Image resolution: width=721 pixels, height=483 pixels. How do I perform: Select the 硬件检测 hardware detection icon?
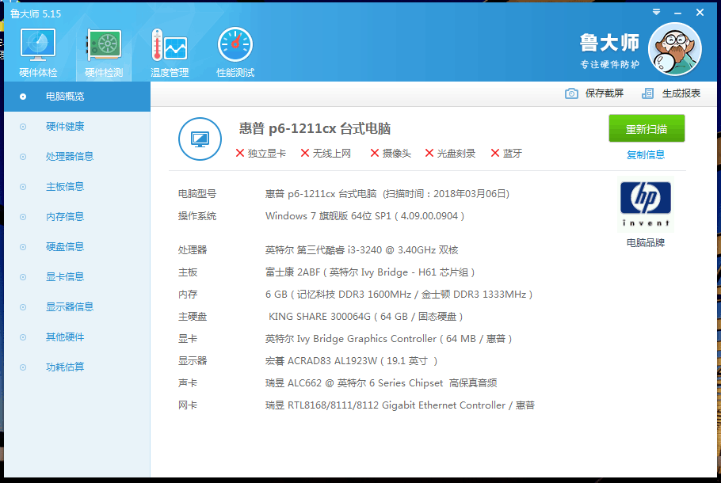pos(104,52)
